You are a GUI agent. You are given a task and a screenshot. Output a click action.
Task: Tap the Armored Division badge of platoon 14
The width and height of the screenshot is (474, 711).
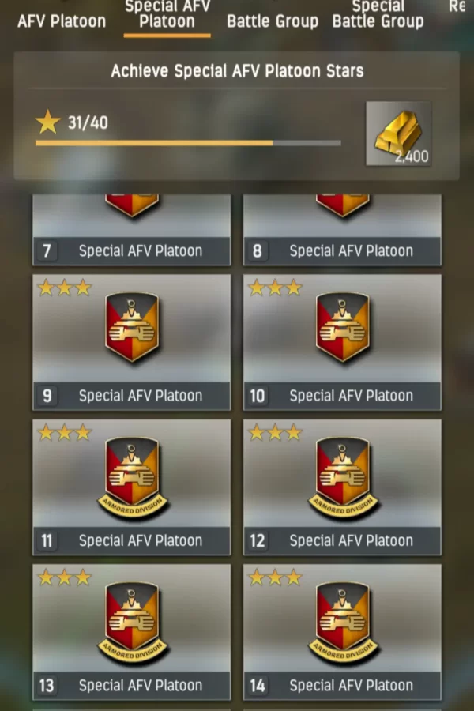pyautogui.click(x=343, y=623)
